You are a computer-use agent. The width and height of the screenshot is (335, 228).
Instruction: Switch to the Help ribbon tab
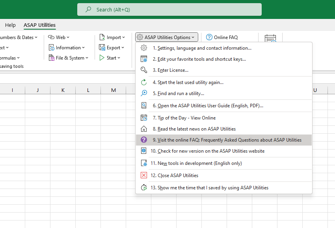click(10, 25)
